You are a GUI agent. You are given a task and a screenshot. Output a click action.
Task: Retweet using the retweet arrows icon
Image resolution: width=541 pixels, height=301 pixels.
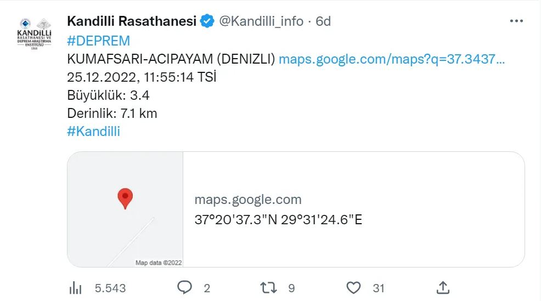pyautogui.click(x=268, y=288)
